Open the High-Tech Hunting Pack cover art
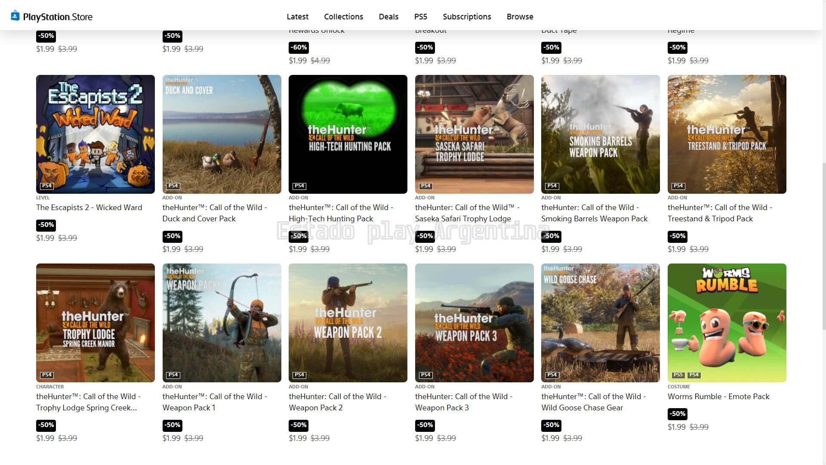The width and height of the screenshot is (826, 465). coord(348,134)
